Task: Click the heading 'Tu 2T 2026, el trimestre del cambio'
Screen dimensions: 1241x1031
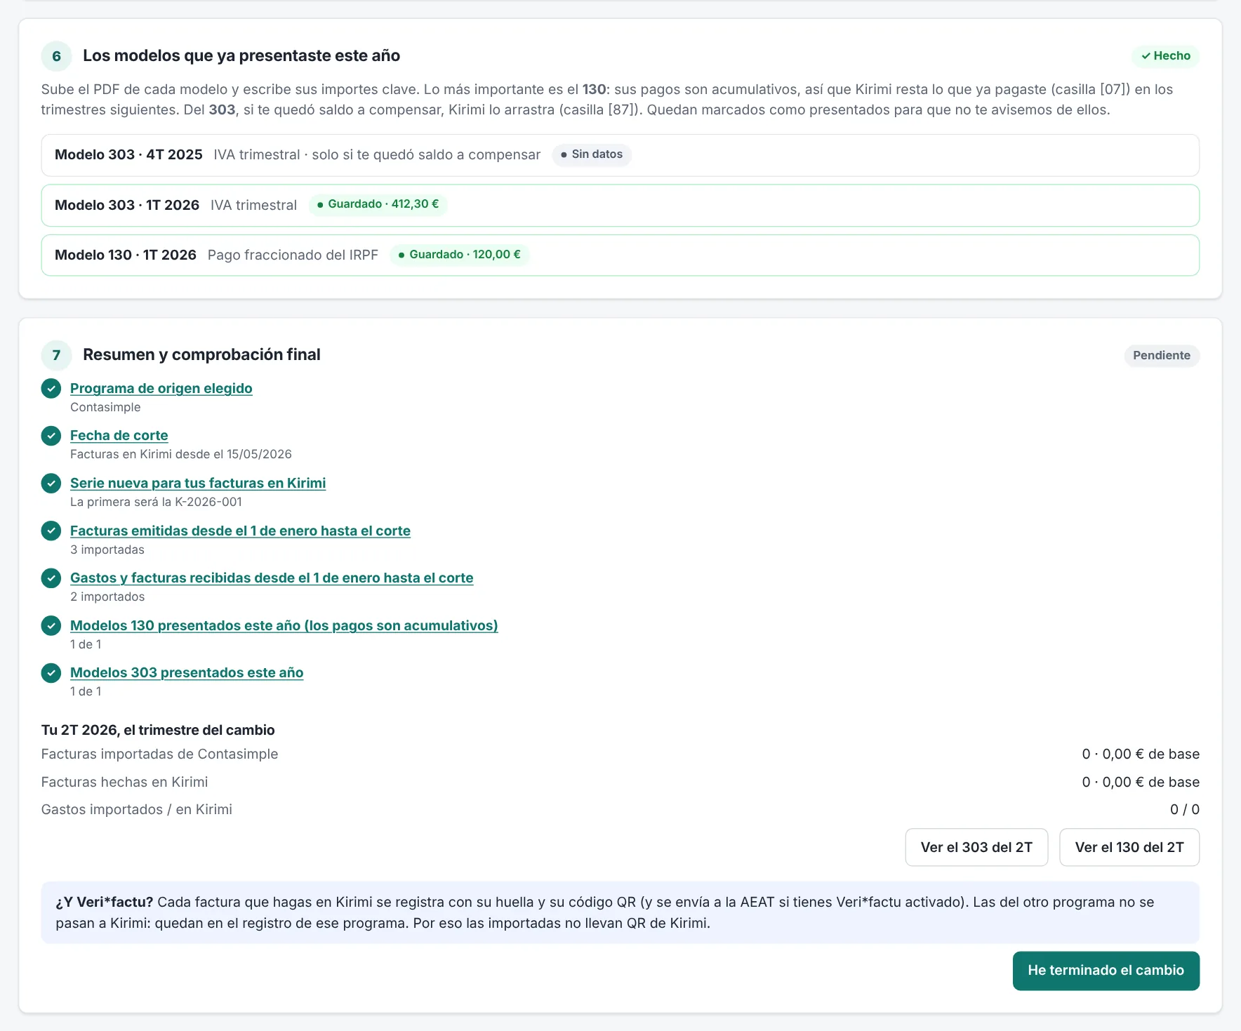Action: (158, 730)
